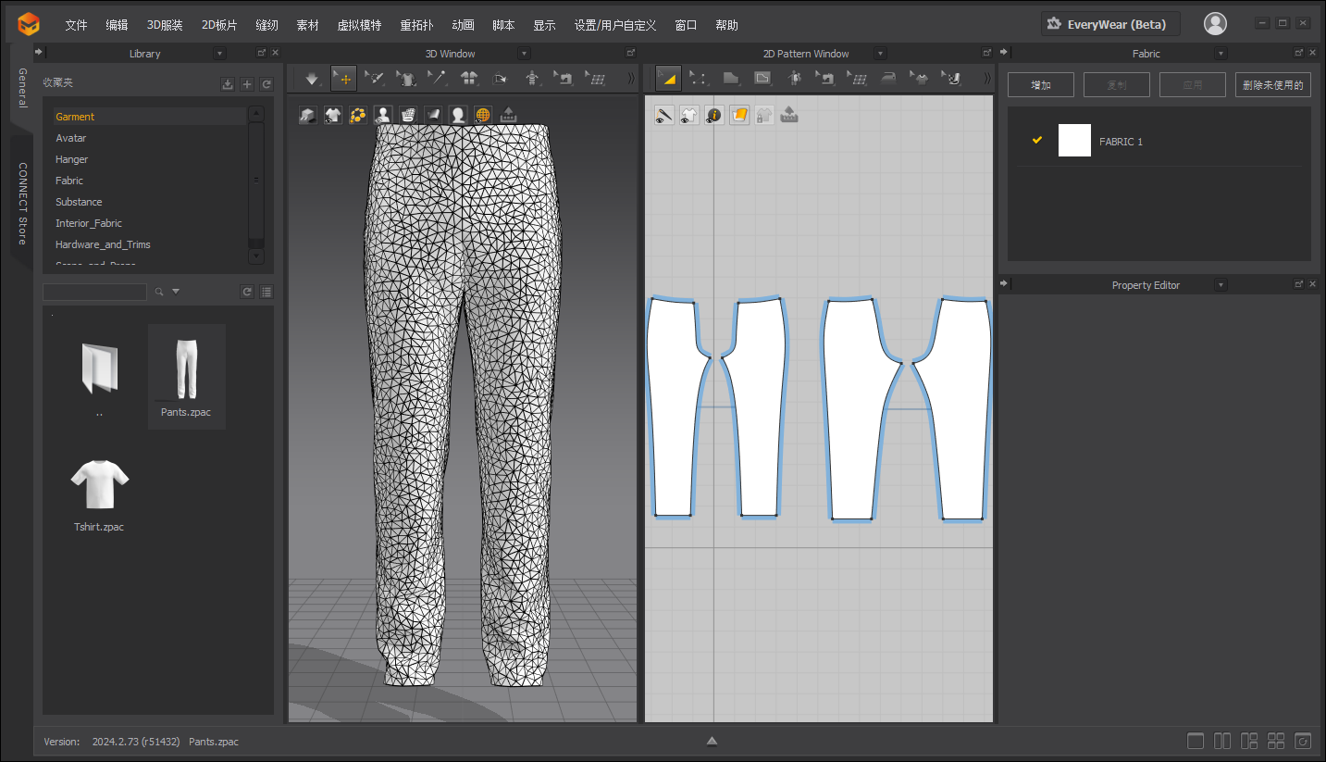Click the 增加 button in Fabric panel
The height and width of the screenshot is (762, 1326).
click(x=1041, y=85)
